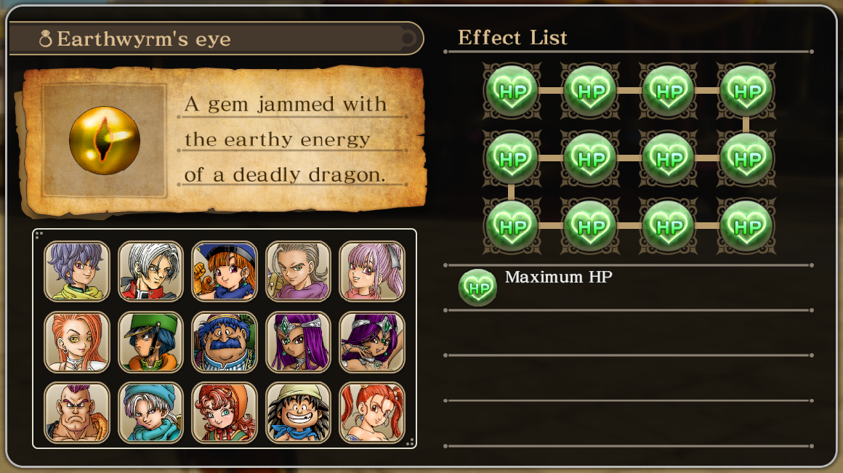Select the mustached merchant portrait
Image resolution: width=843 pixels, height=473 pixels.
224,341
